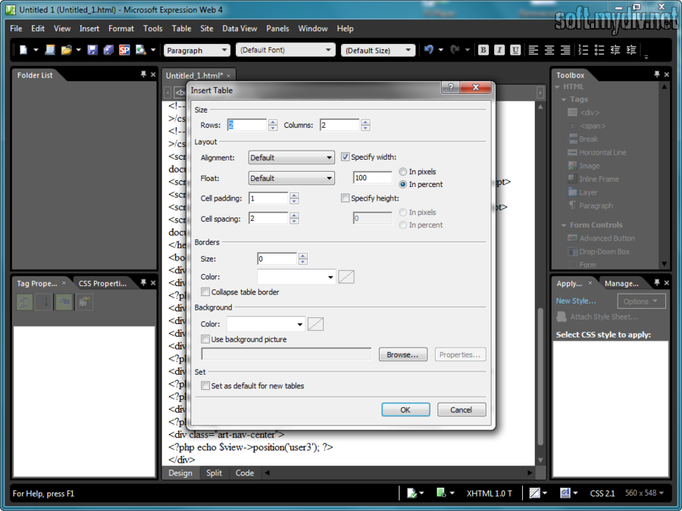Click the Undo arrow icon
The width and height of the screenshot is (682, 511).
click(429, 50)
